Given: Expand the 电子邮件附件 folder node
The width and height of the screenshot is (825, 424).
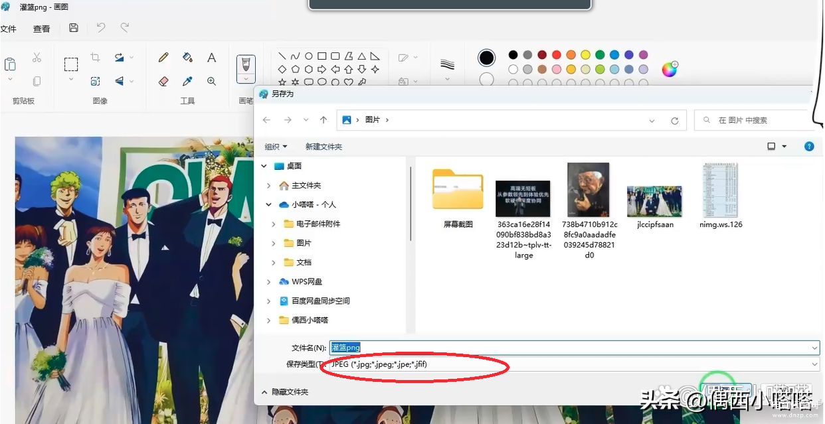Looking at the screenshot, I should click(x=274, y=224).
